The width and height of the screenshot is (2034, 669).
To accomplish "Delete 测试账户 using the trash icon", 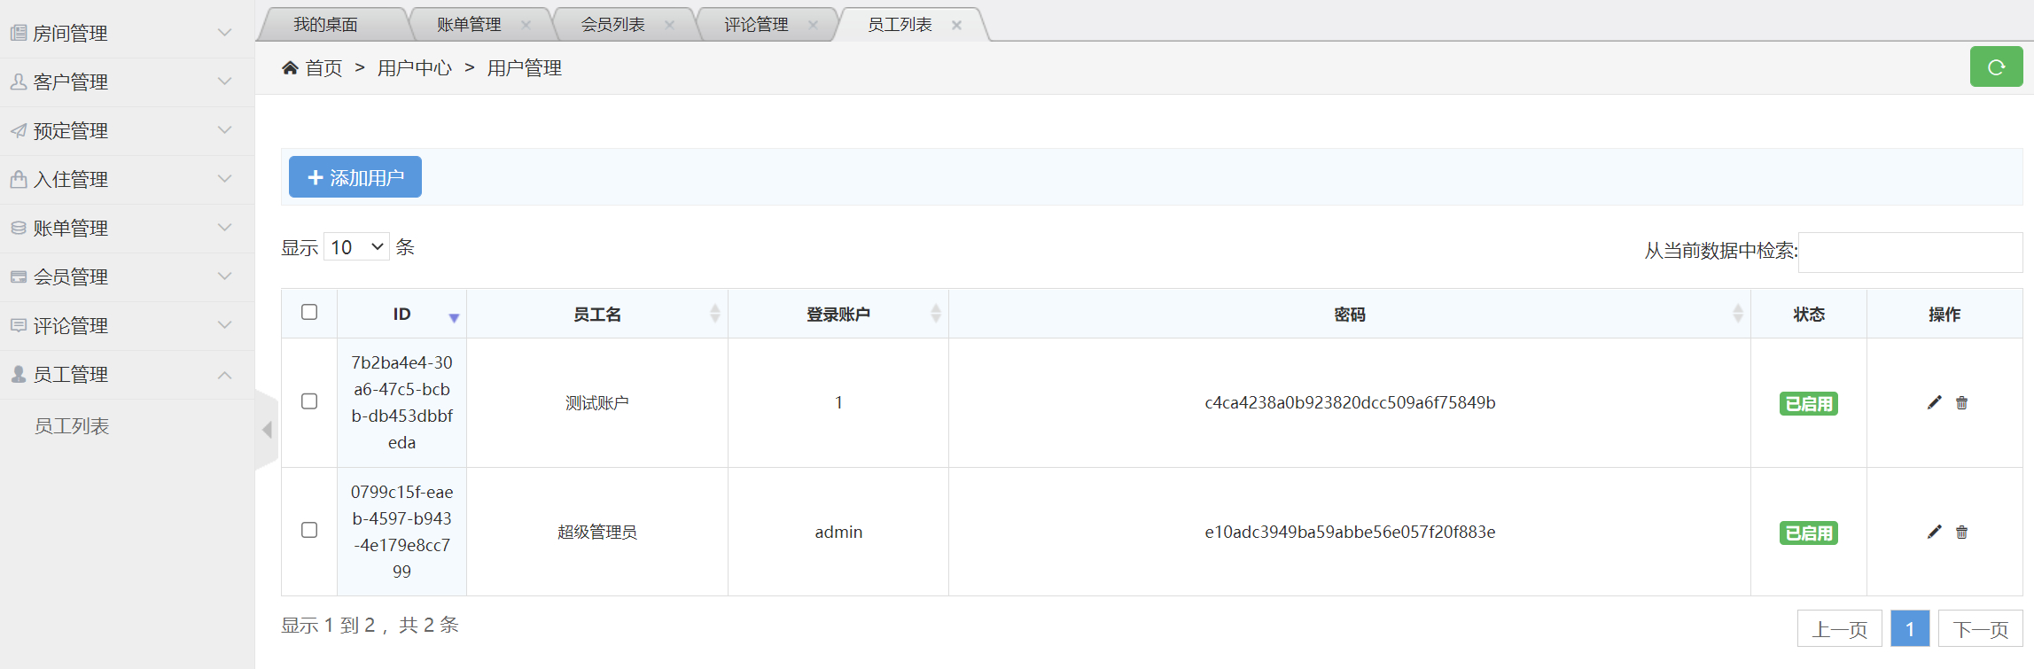I will click(1961, 403).
